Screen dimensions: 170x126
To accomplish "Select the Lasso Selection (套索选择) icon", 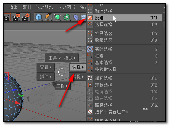I will (90, 62).
